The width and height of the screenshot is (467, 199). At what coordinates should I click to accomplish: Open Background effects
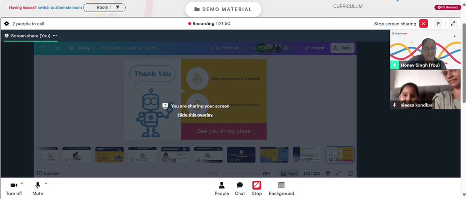pyautogui.click(x=282, y=189)
